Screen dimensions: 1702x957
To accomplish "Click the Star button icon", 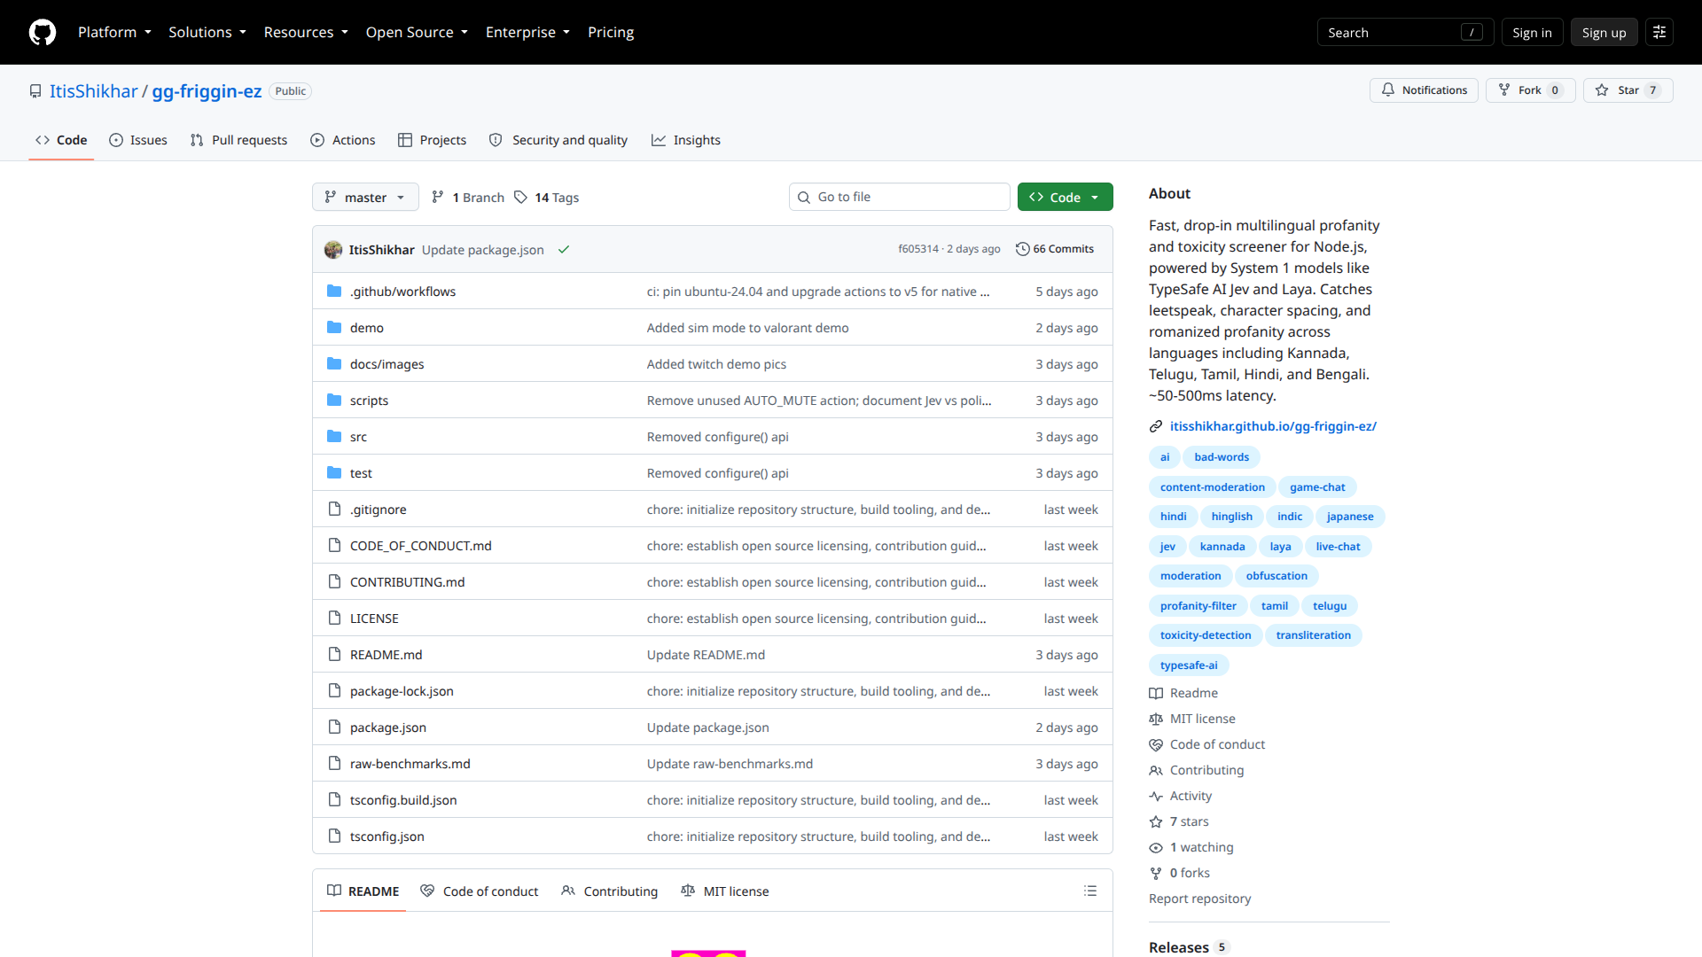I will point(1602,90).
